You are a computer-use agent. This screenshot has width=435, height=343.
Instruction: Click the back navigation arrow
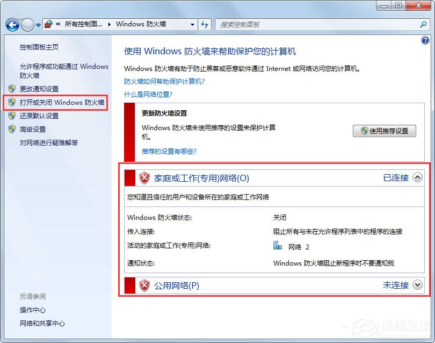click(12, 24)
